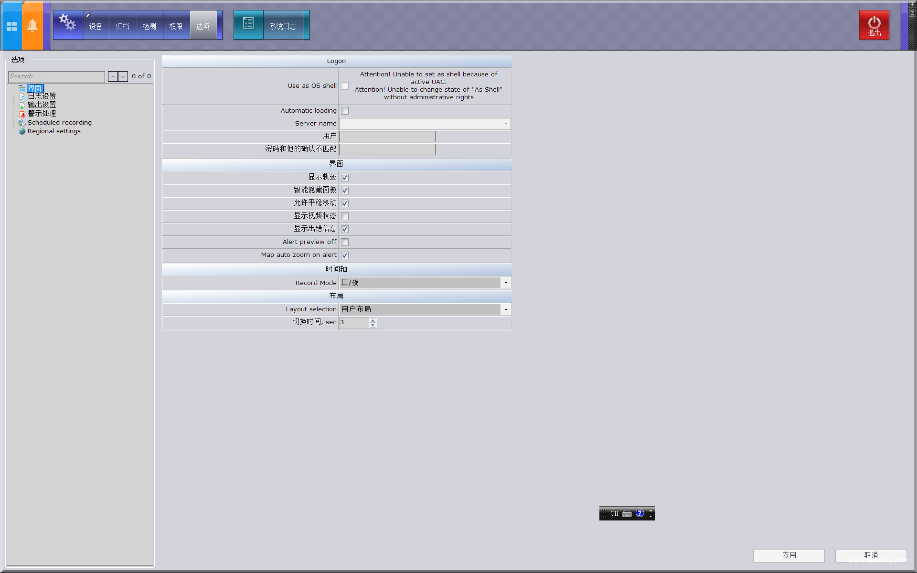
Task: Click the icon beside 界面 tree item
Action: [x=22, y=88]
